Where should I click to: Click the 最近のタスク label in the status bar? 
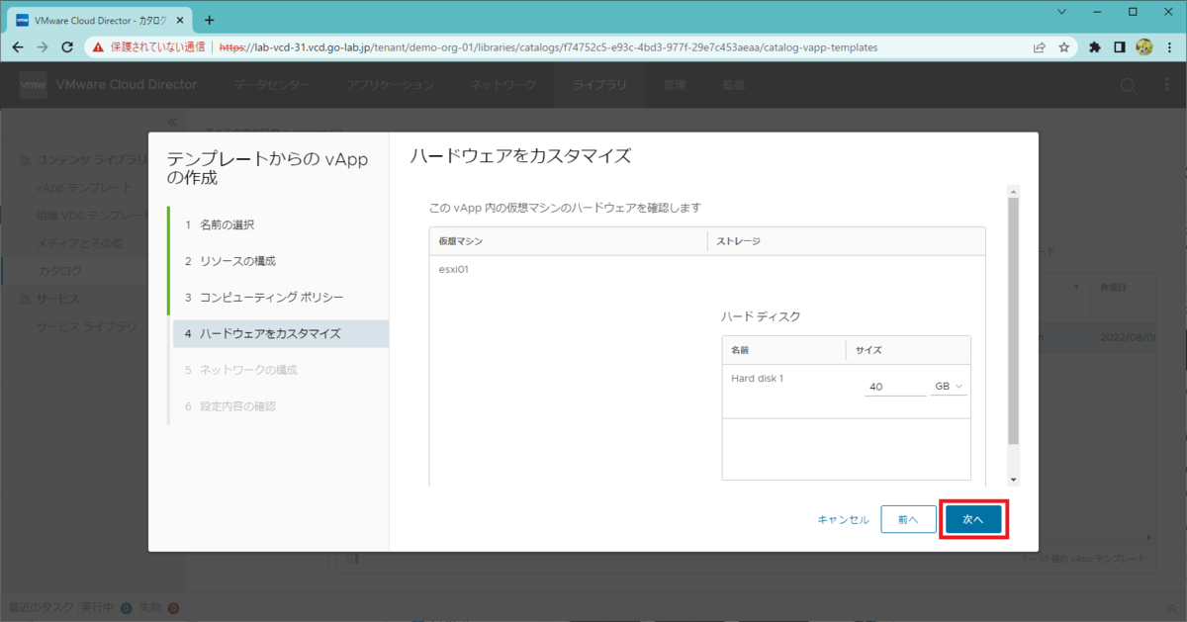40,607
